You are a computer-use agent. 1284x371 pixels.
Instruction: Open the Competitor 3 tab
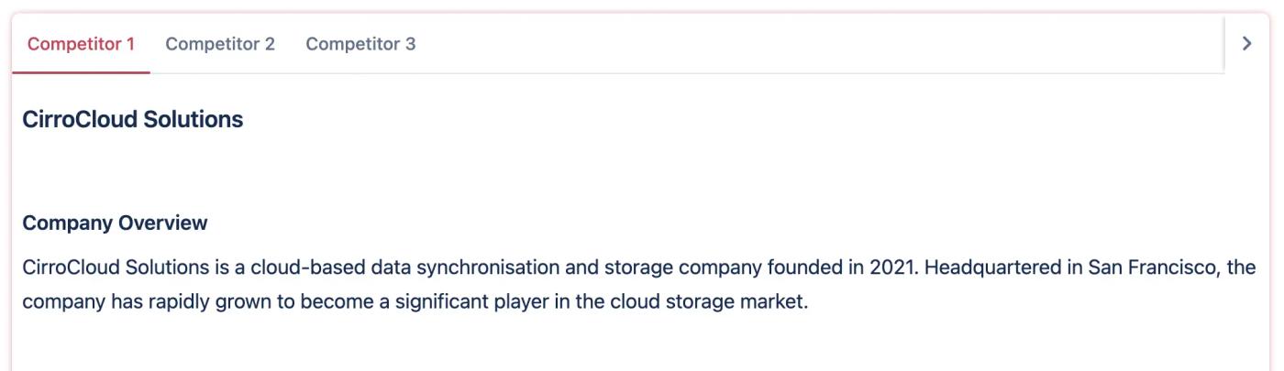pos(360,43)
